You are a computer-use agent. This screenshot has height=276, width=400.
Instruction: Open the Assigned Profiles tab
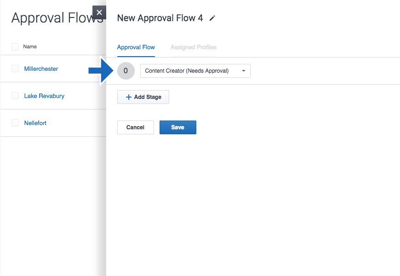click(194, 47)
